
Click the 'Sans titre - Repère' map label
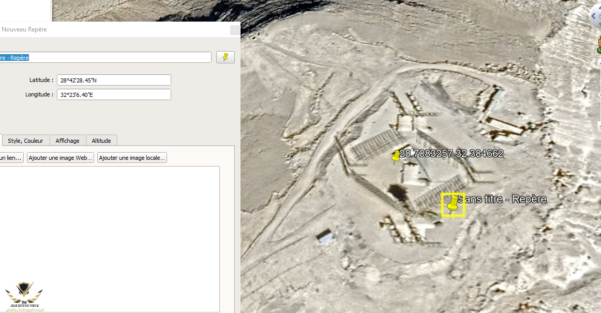(x=502, y=199)
